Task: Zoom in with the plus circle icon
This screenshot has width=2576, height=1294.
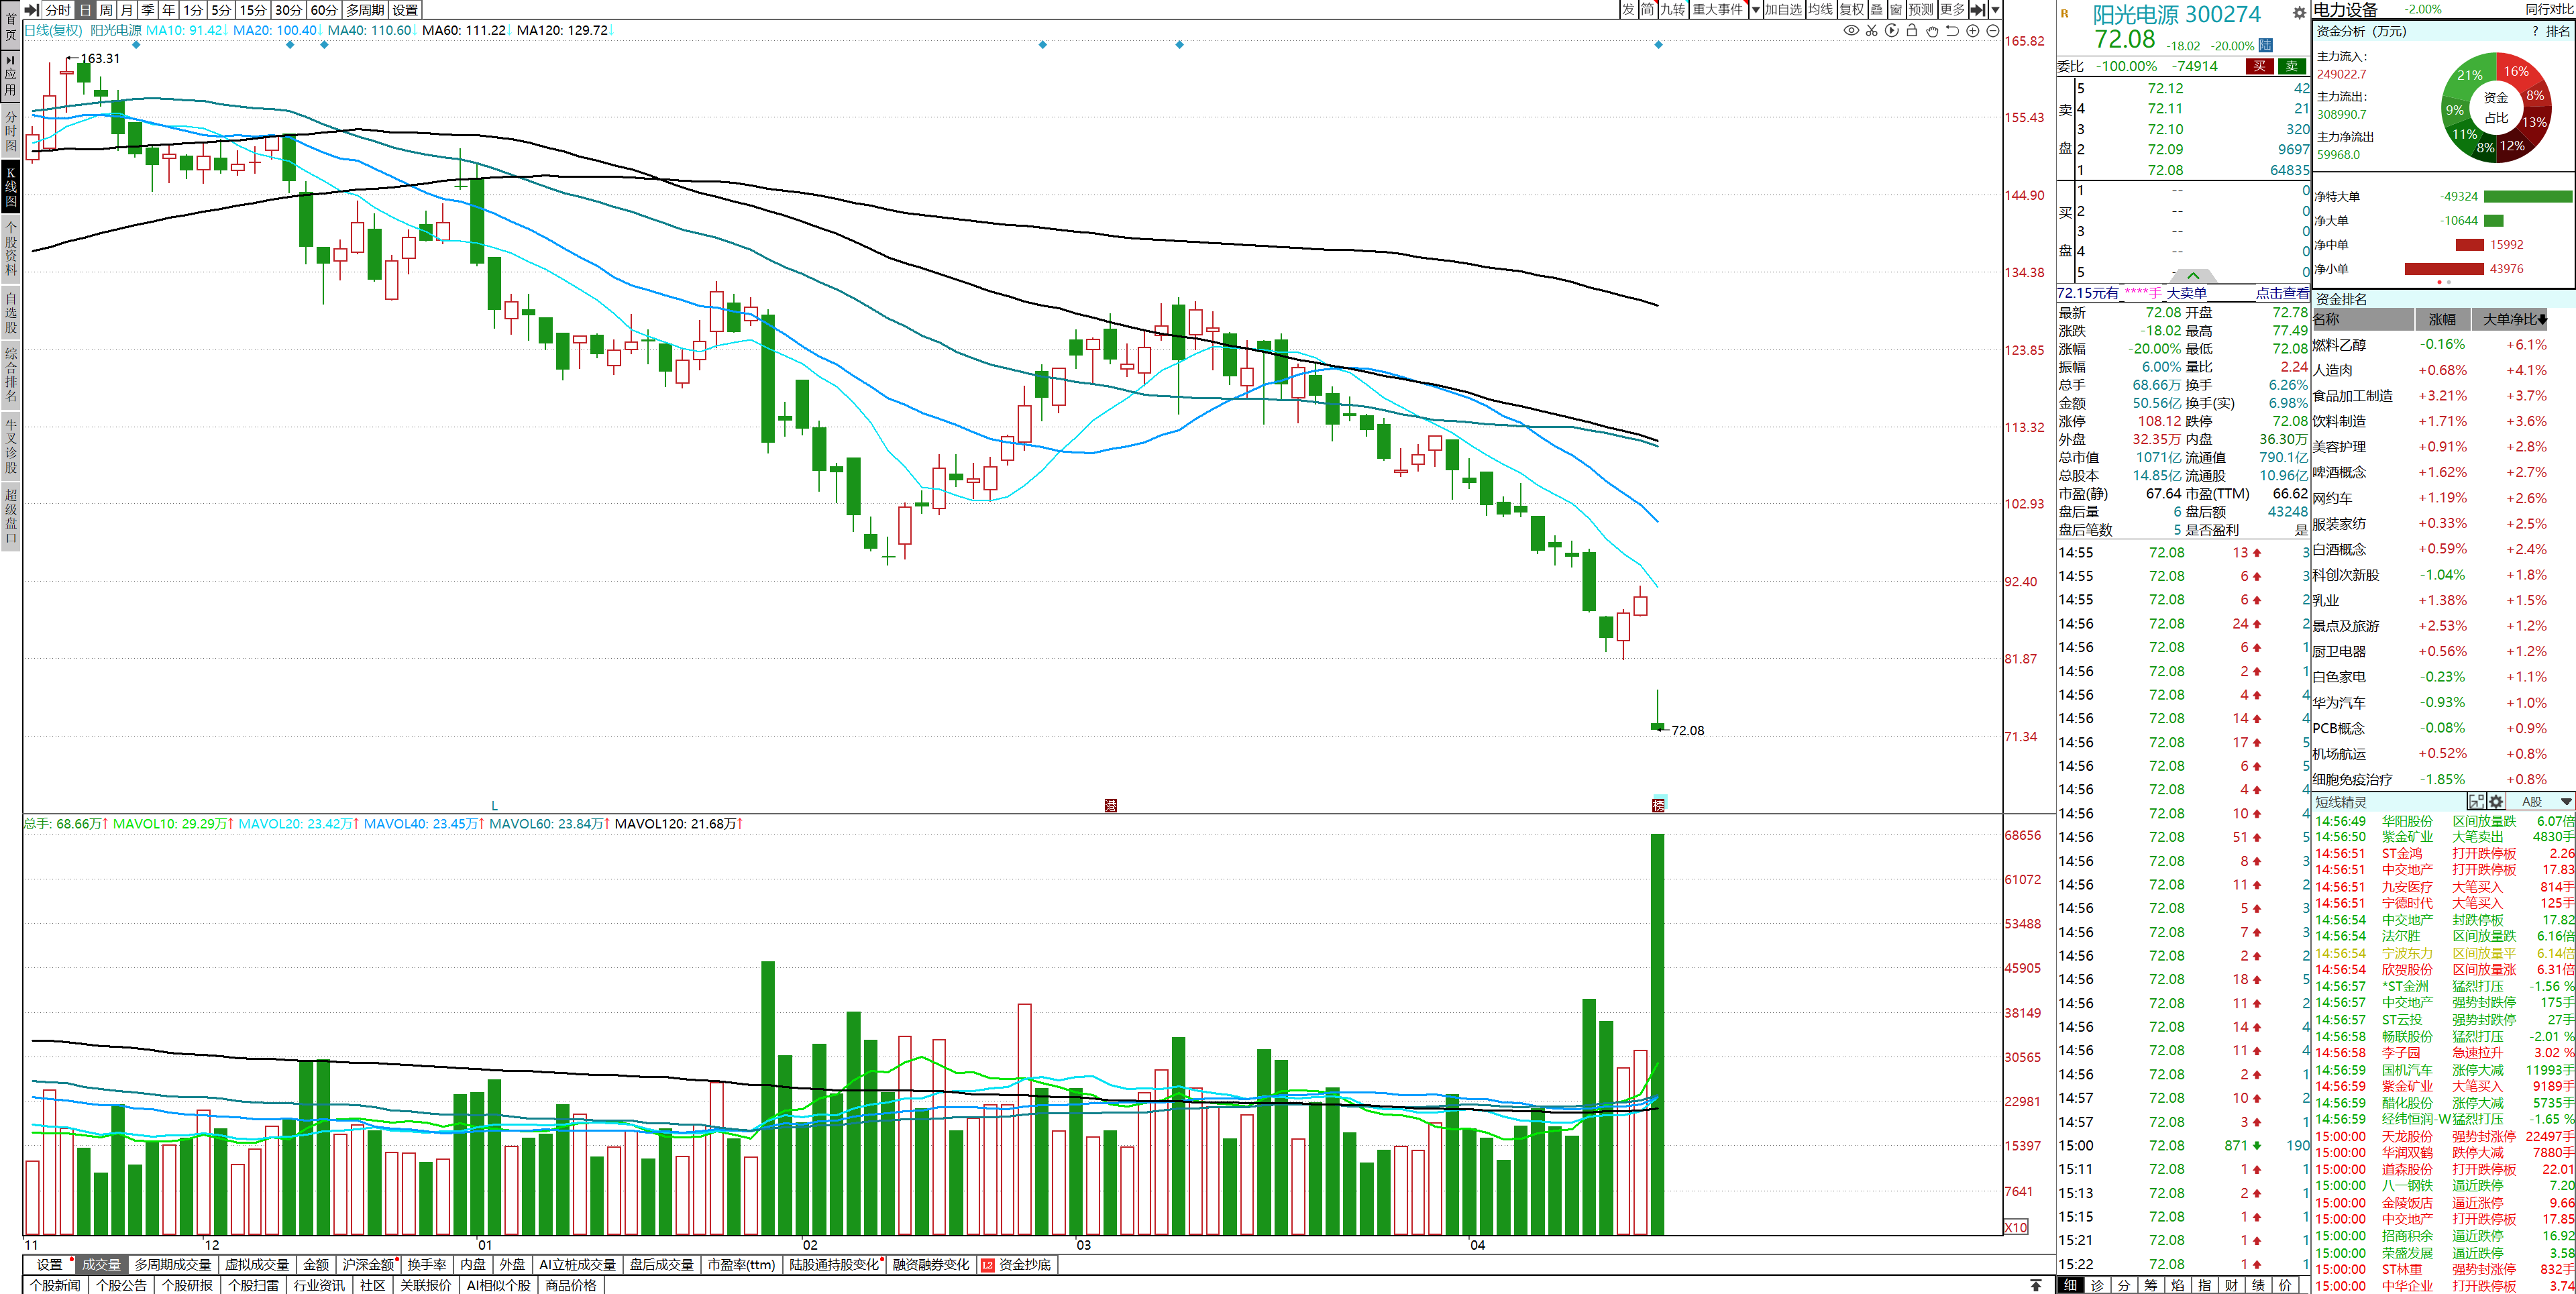Action: [1973, 31]
